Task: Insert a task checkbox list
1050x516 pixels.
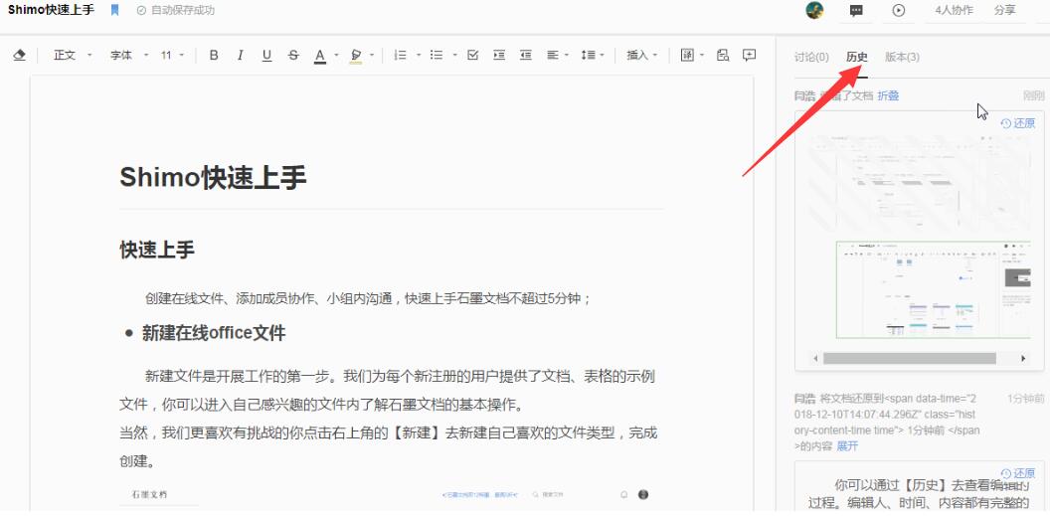Action: click(x=472, y=56)
